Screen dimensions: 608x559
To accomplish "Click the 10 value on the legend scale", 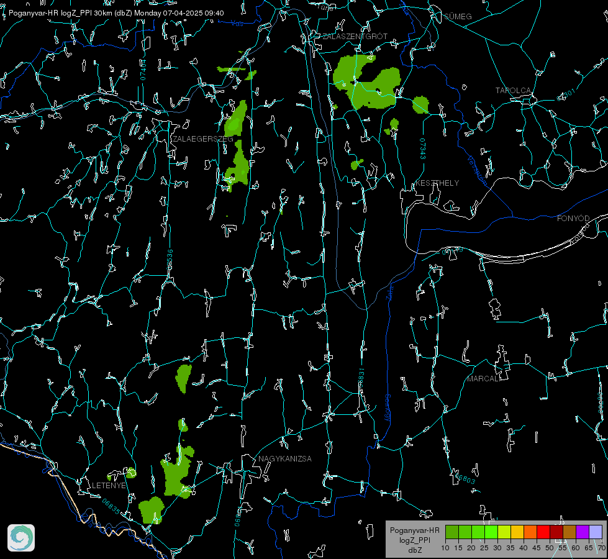I will [x=445, y=548].
